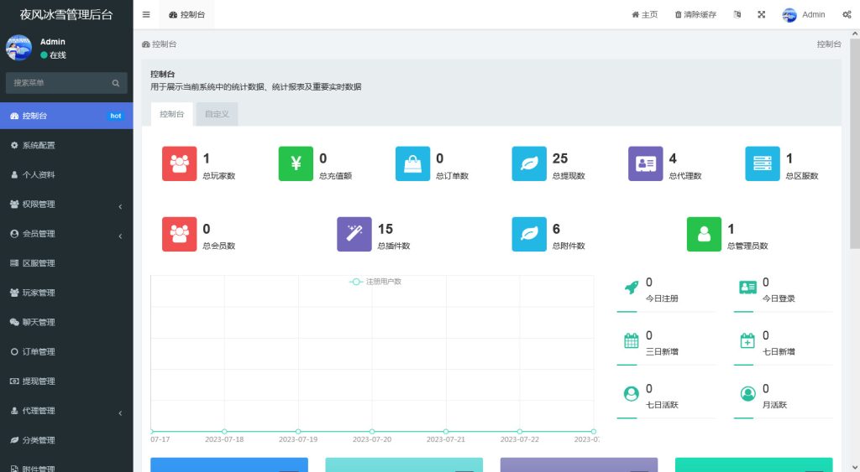
Task: Open 玩家管理 in the sidebar
Action: point(66,293)
